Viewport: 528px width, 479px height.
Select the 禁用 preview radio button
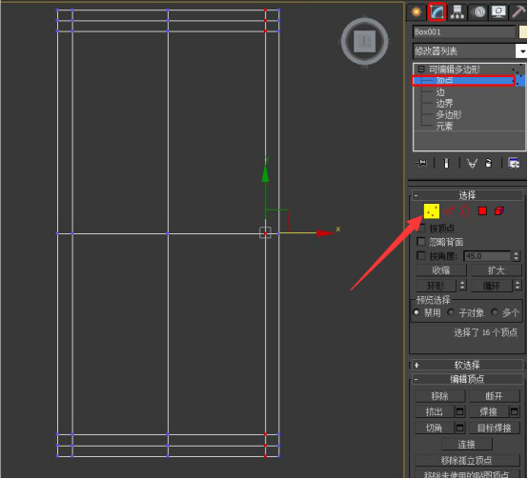click(x=416, y=312)
